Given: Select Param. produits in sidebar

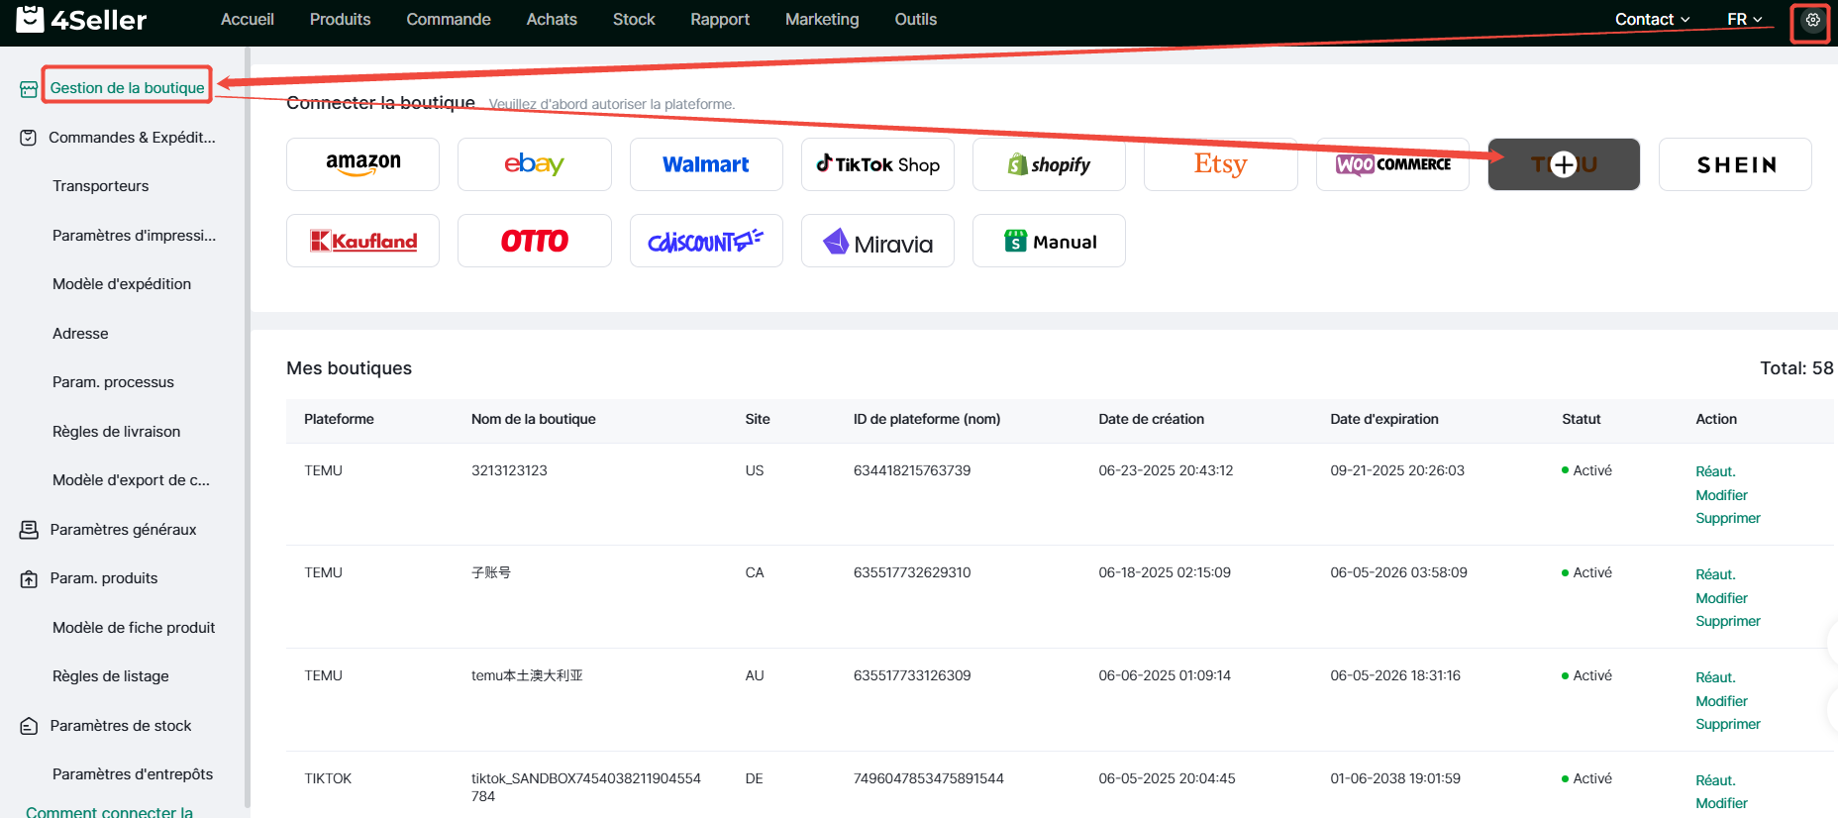Looking at the screenshot, I should point(104,578).
